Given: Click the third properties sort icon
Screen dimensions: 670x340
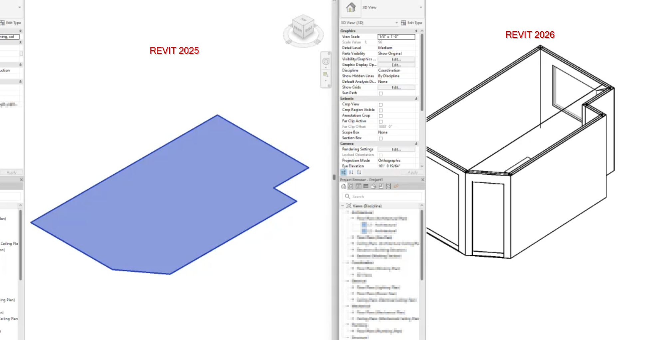Looking at the screenshot, I should pos(359,172).
